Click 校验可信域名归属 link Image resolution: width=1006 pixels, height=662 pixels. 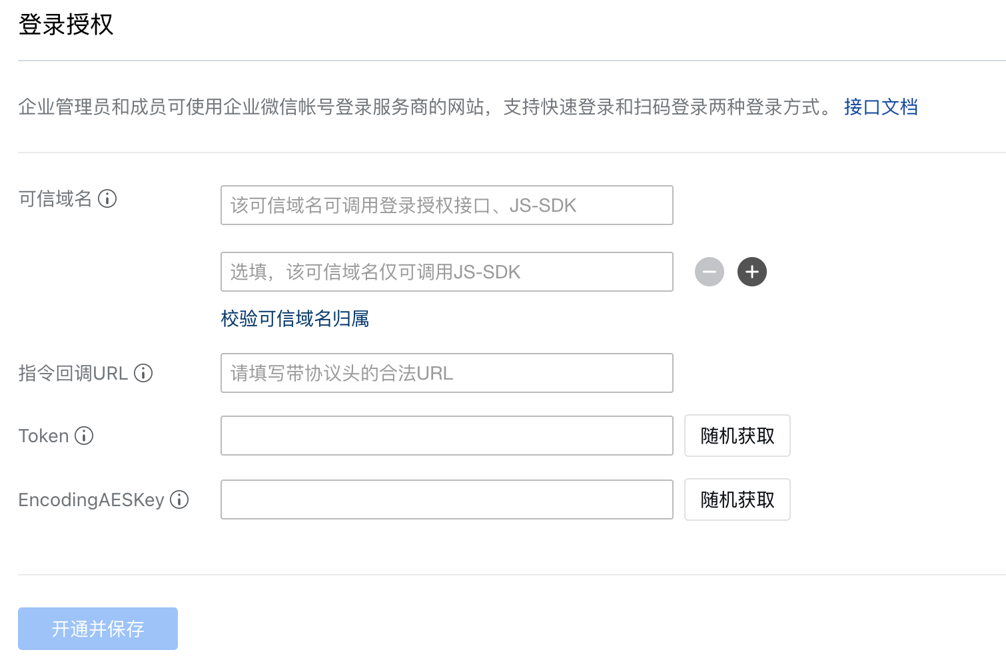pos(295,319)
